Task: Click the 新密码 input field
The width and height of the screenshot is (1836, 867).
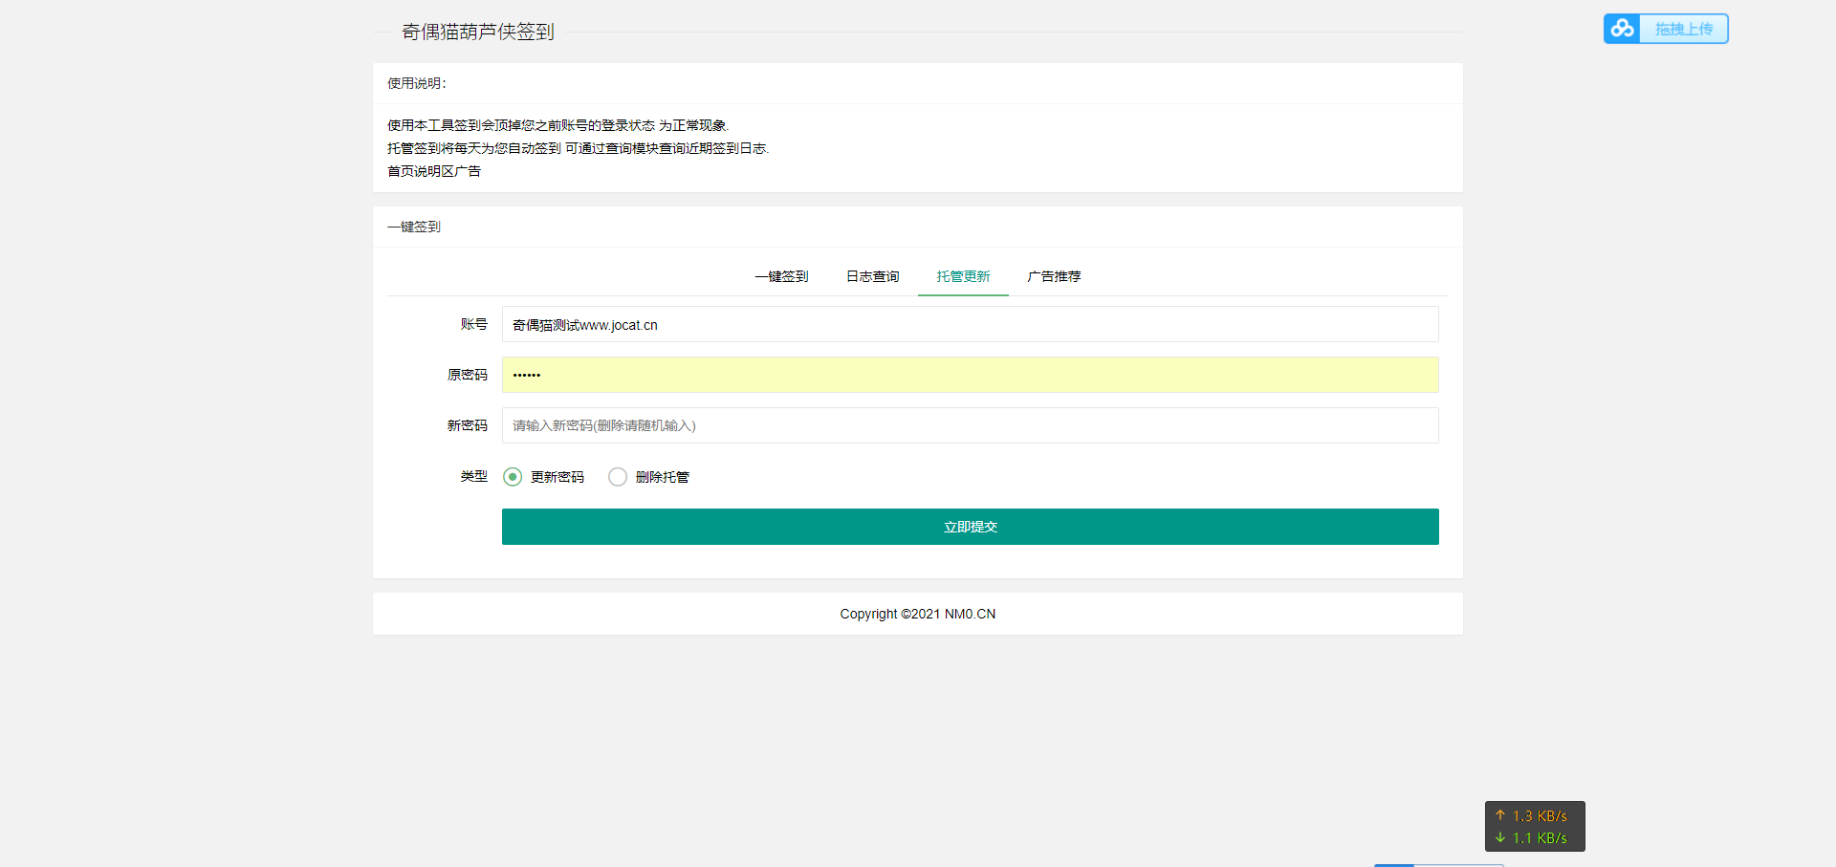Action: coord(970,425)
